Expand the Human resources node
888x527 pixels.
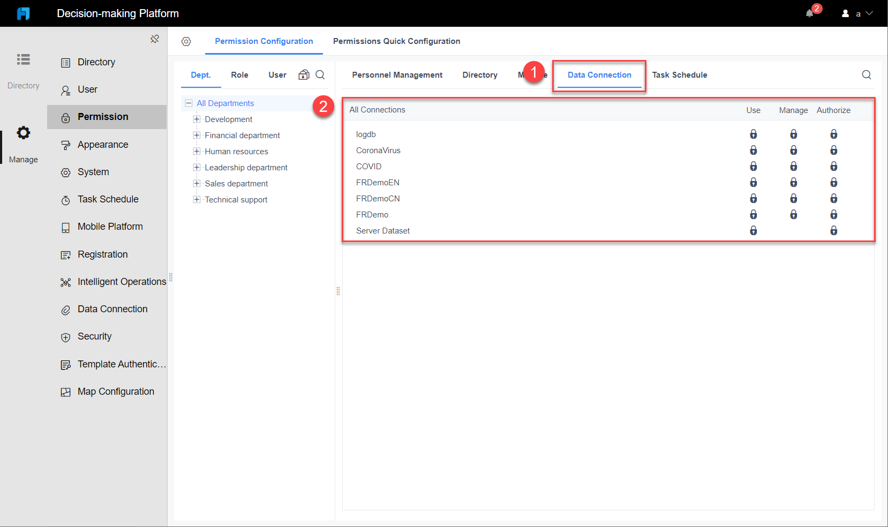point(197,151)
